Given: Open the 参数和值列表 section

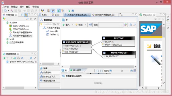Looking at the screenshot, I should 50,81.
